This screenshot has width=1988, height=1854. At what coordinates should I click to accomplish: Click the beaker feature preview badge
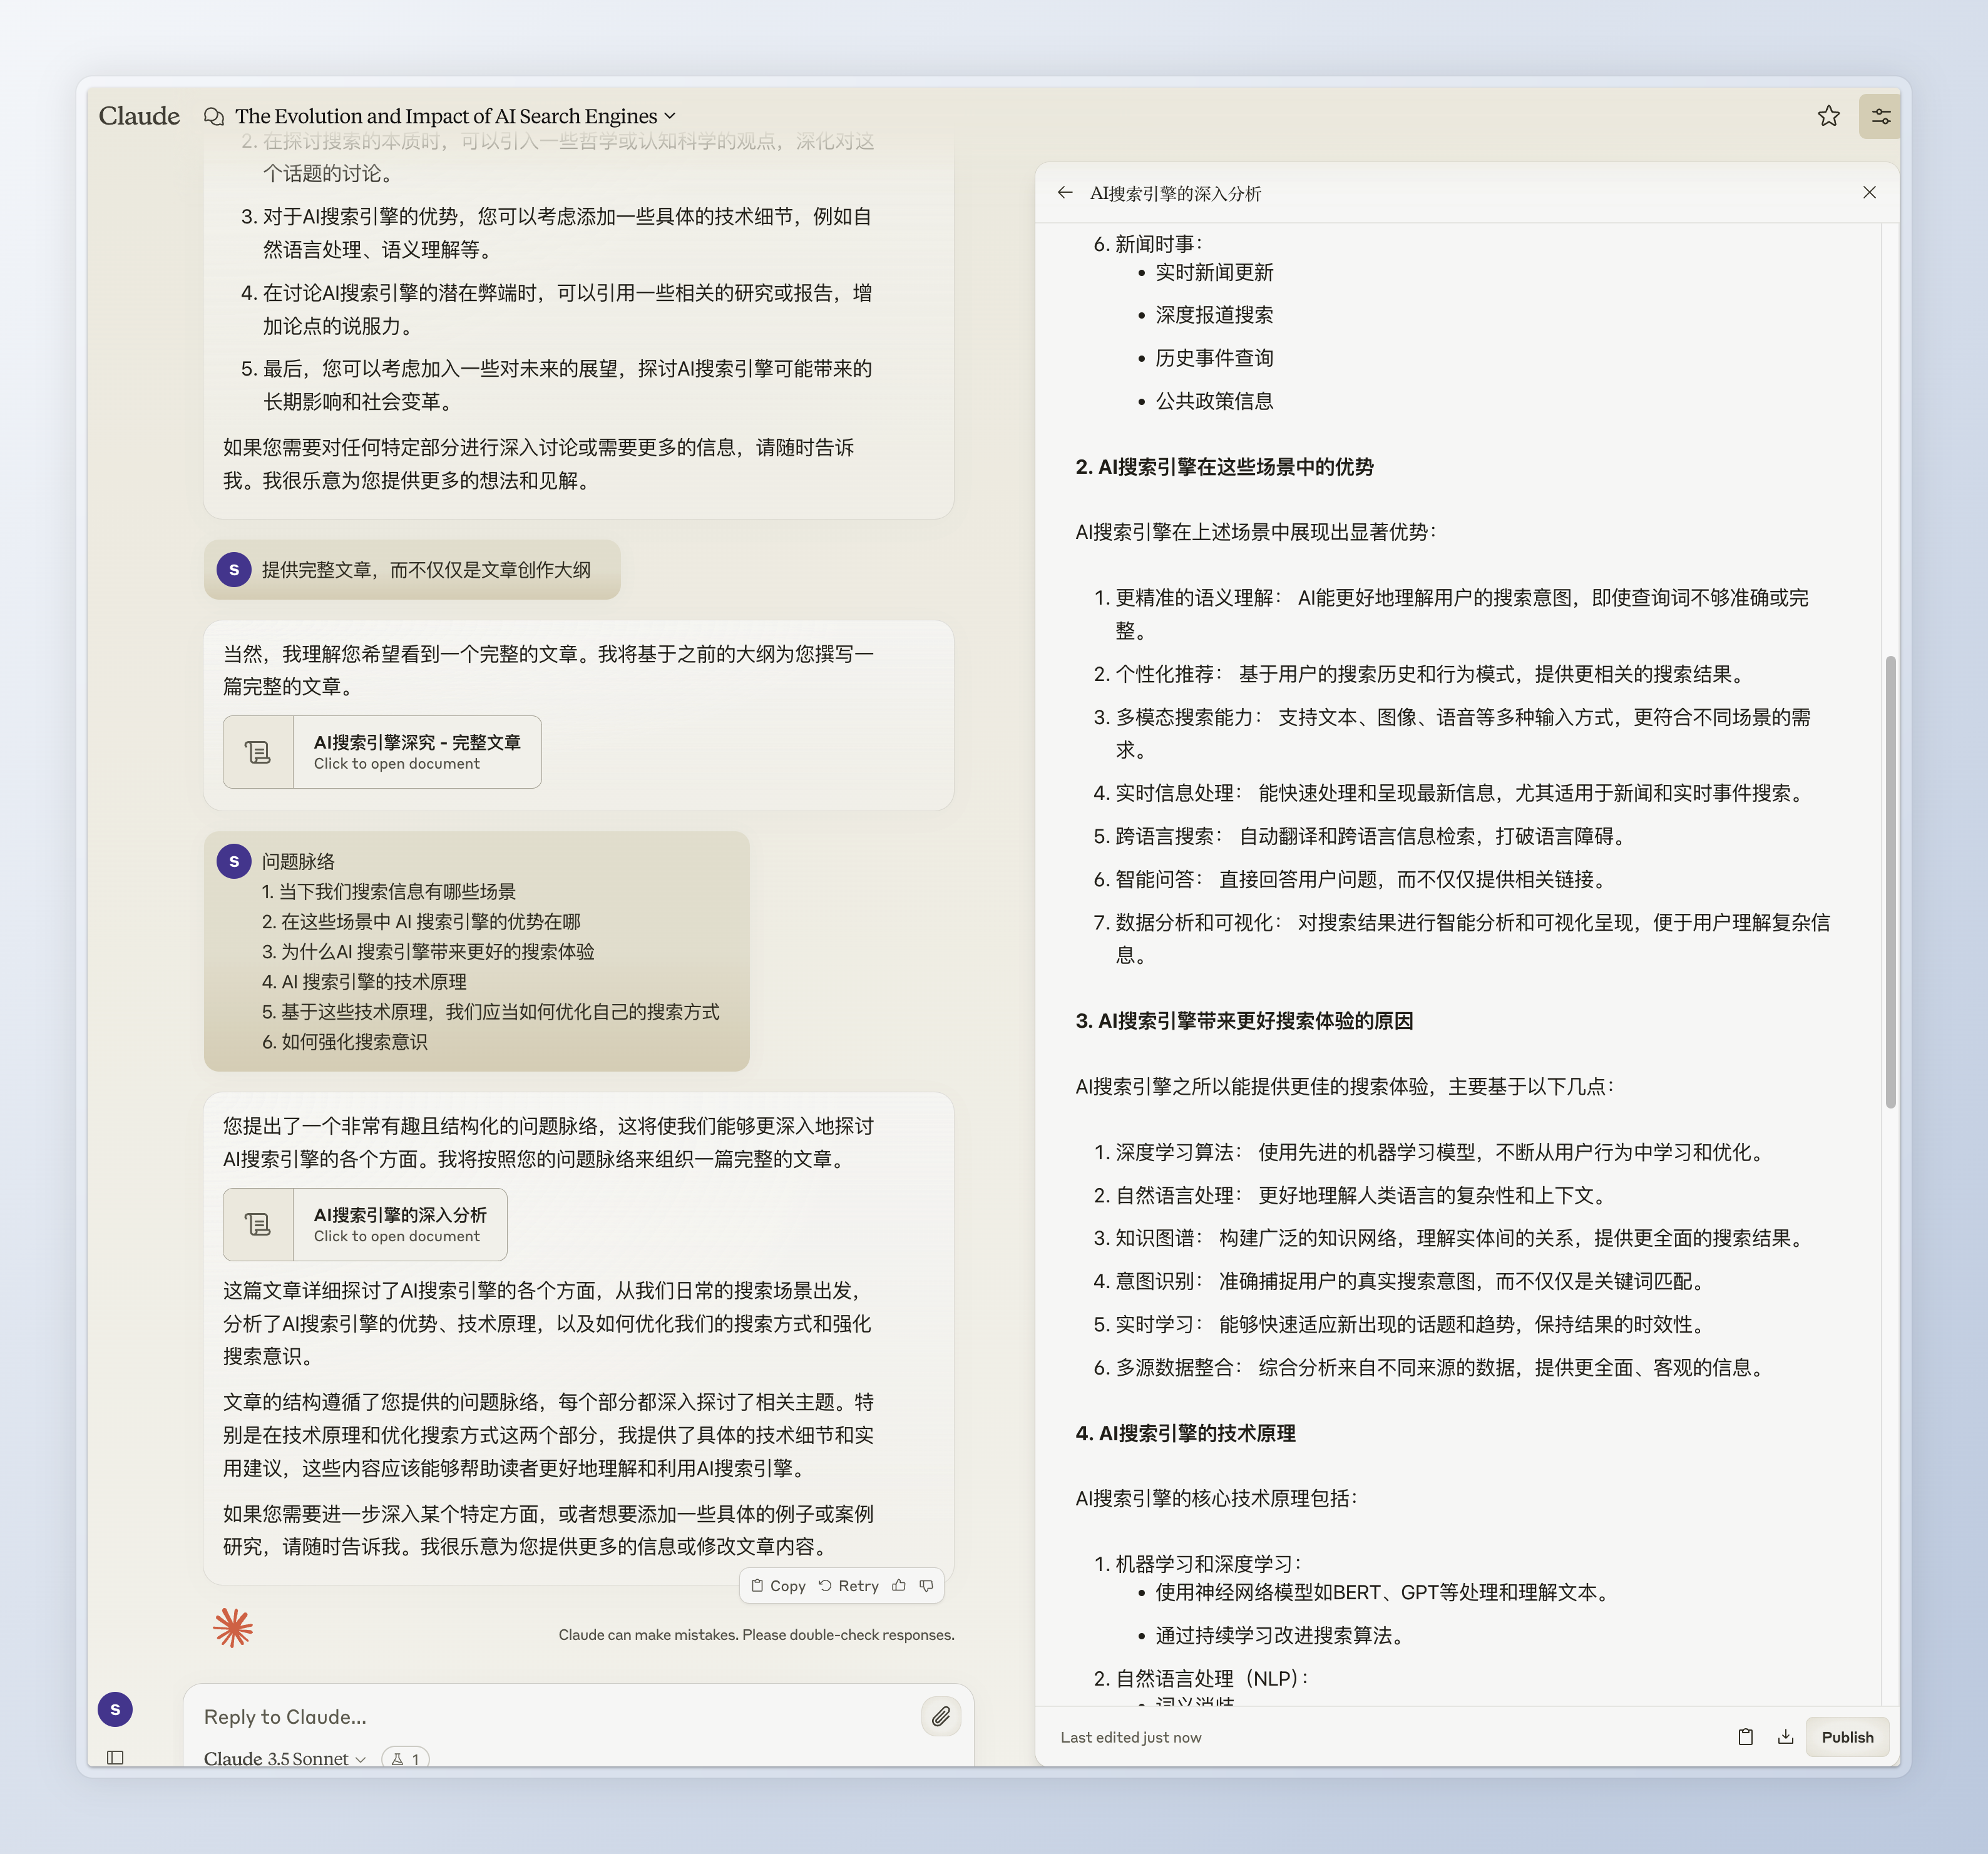[405, 1758]
